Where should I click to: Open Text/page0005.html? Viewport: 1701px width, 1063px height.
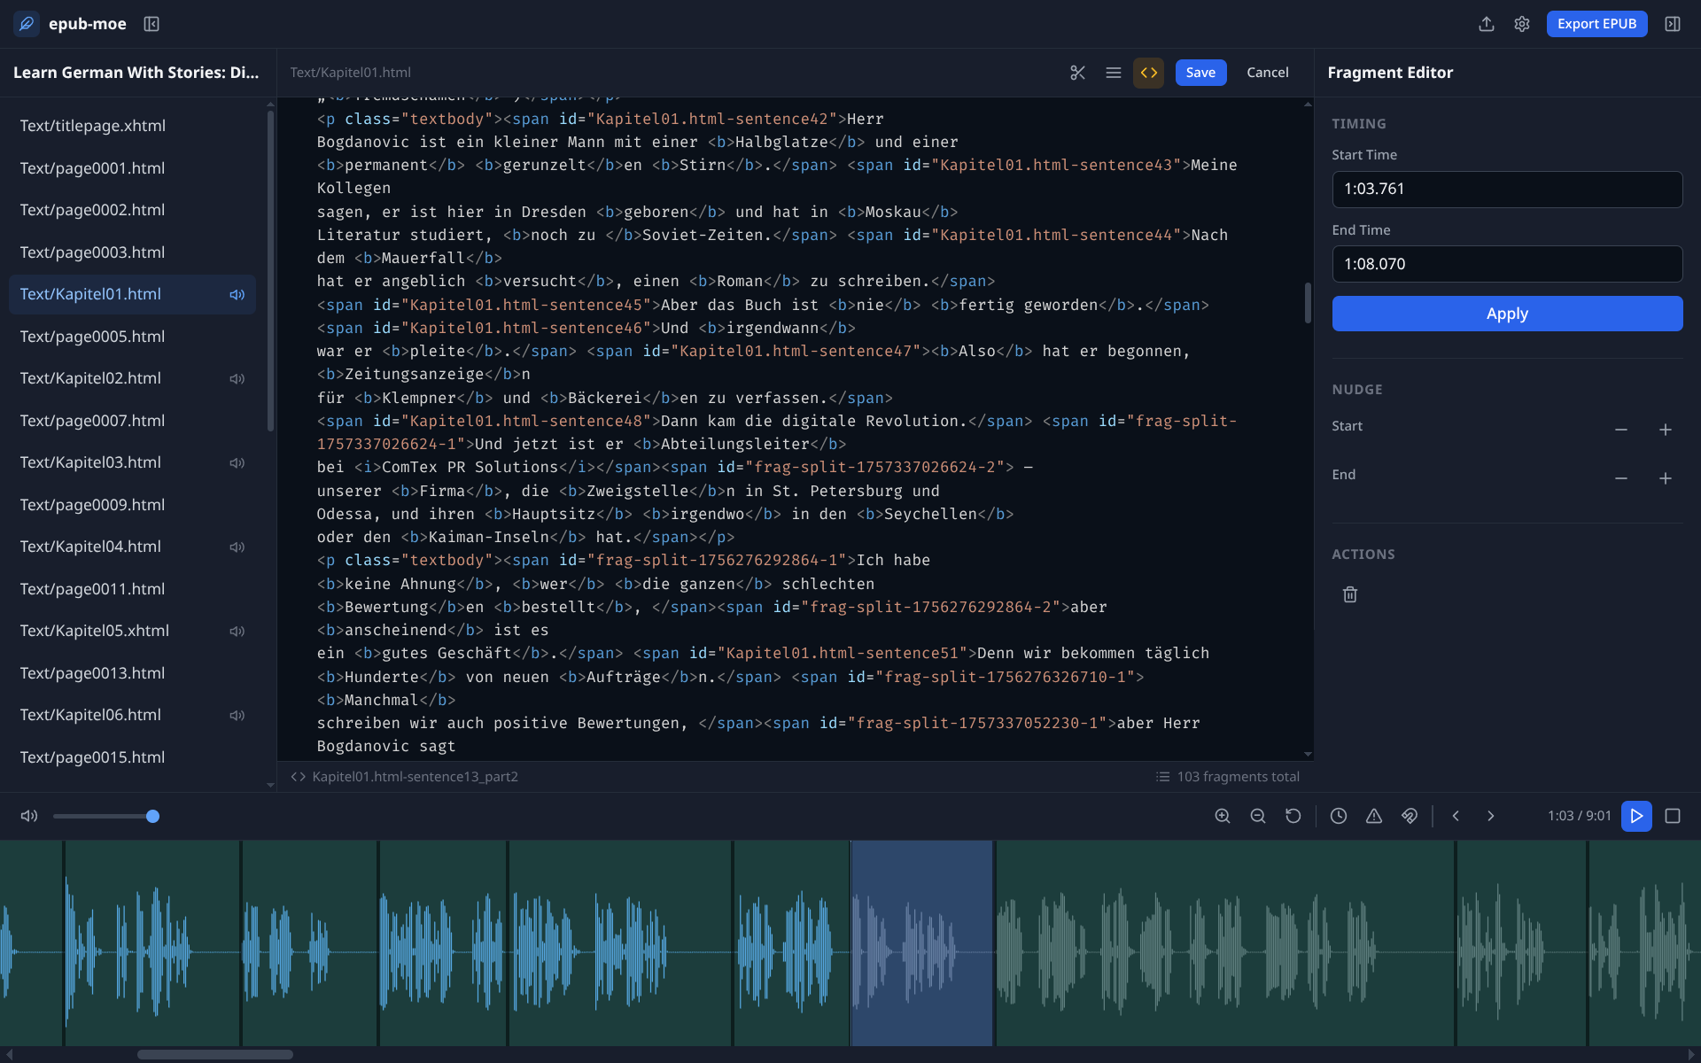pyautogui.click(x=132, y=337)
